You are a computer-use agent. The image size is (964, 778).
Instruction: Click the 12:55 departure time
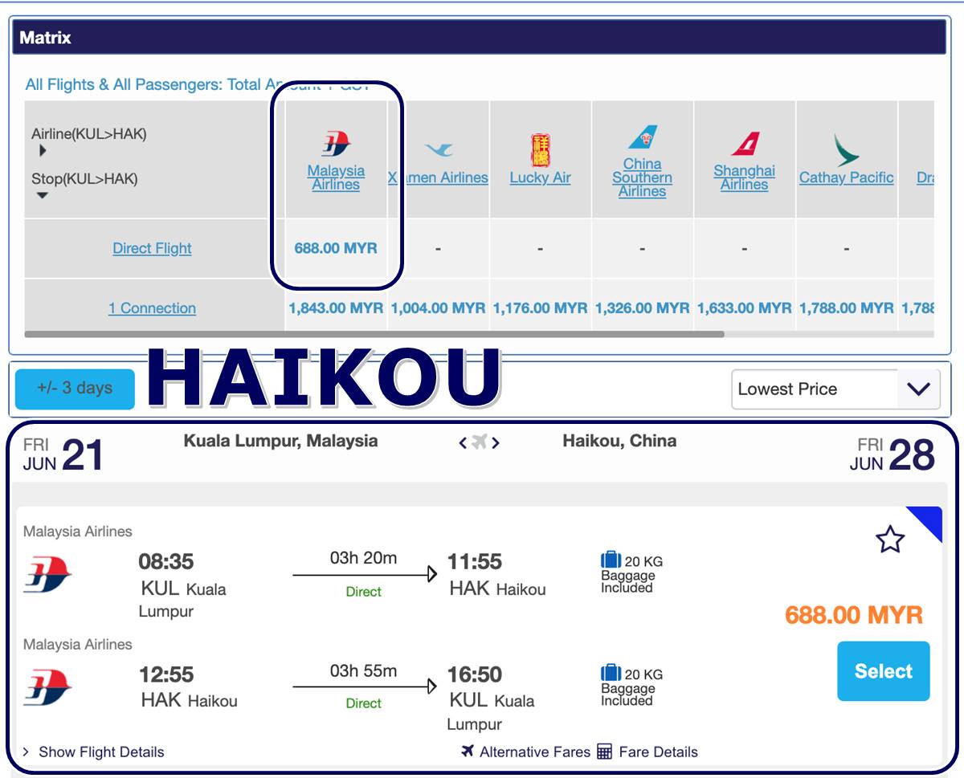coord(166,674)
